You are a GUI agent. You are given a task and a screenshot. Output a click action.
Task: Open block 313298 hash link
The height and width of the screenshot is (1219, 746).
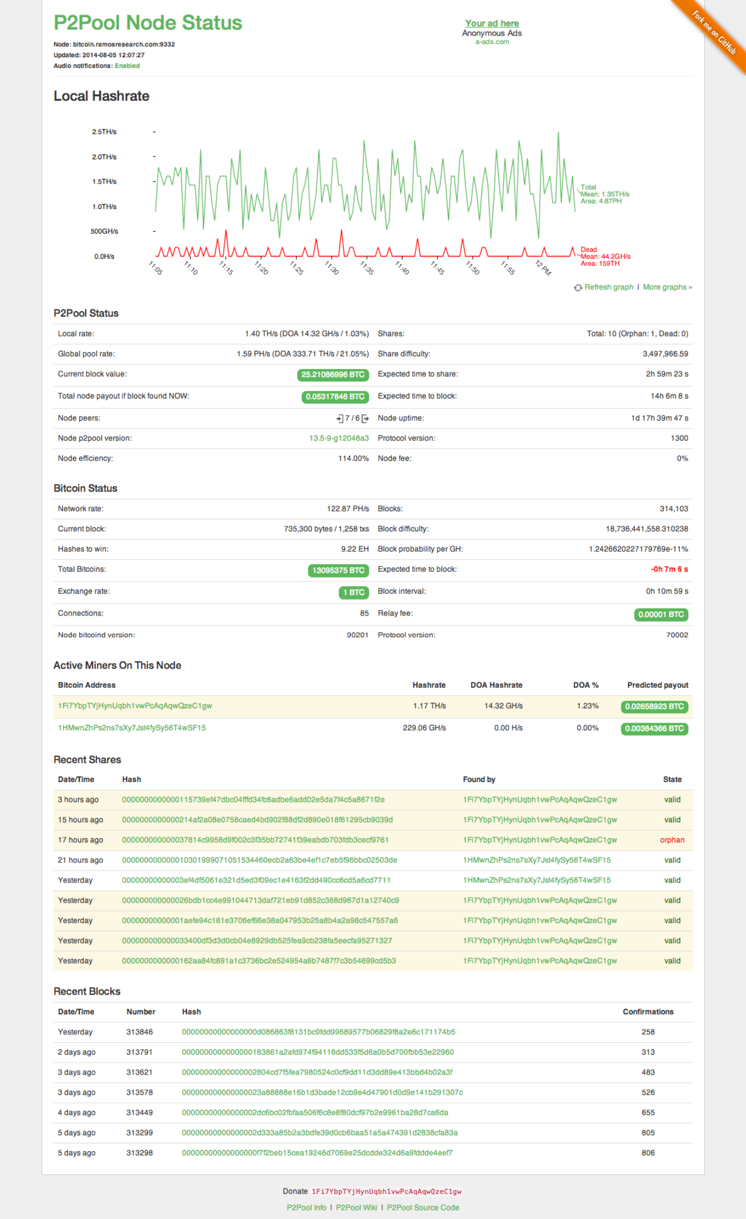click(x=317, y=1153)
